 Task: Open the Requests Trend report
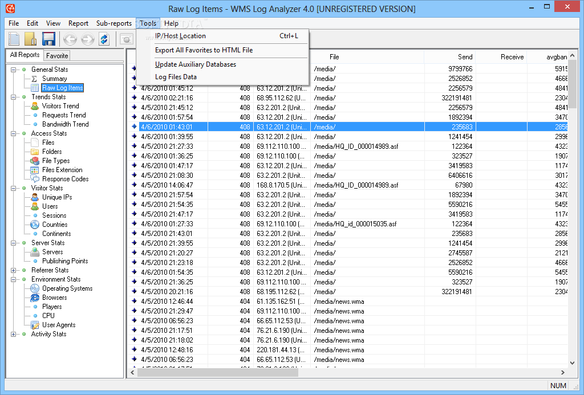coord(64,115)
